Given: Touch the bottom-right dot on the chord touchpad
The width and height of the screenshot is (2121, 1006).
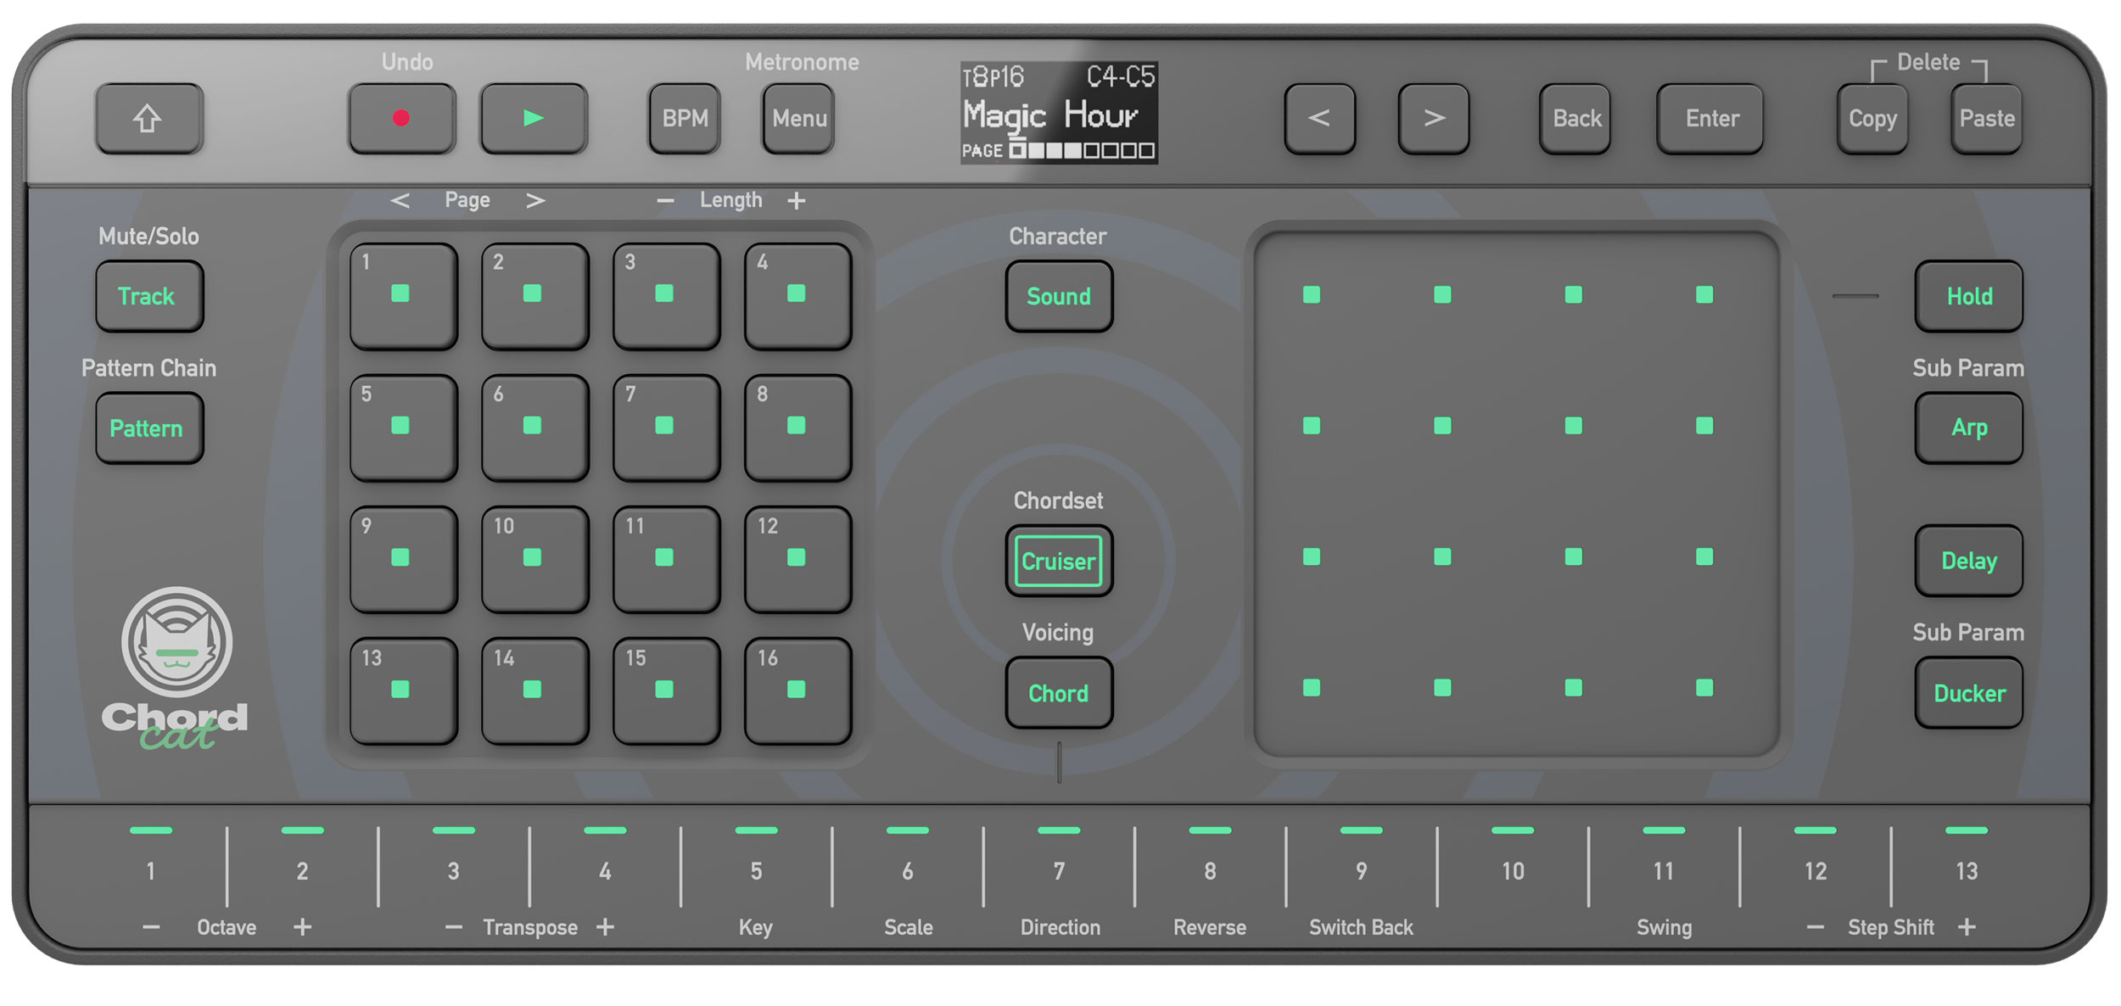Looking at the screenshot, I should (x=1704, y=687).
